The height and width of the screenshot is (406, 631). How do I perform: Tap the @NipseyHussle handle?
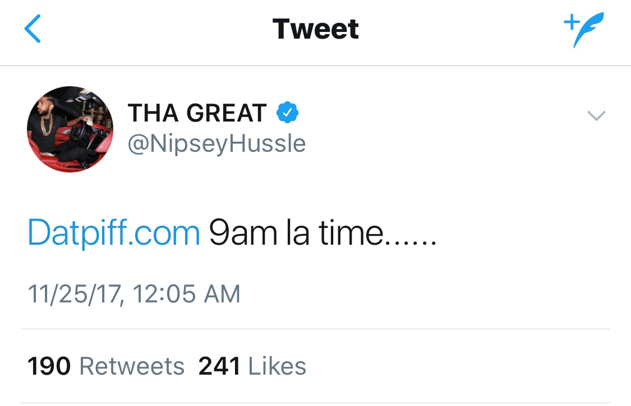tap(217, 143)
